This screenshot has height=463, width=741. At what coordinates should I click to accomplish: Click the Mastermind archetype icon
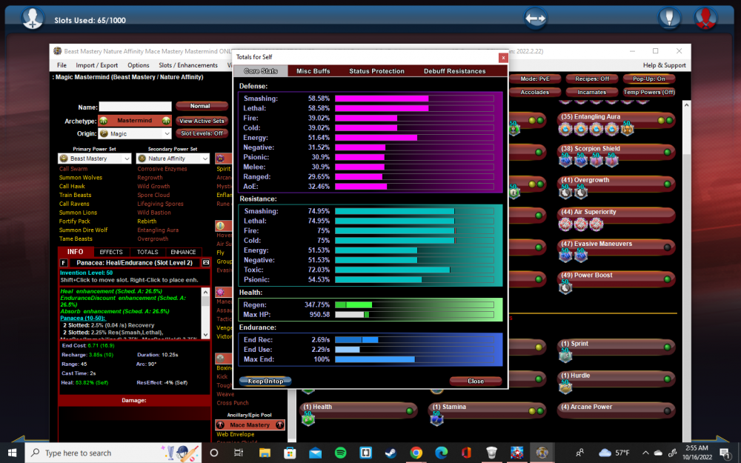pos(104,120)
